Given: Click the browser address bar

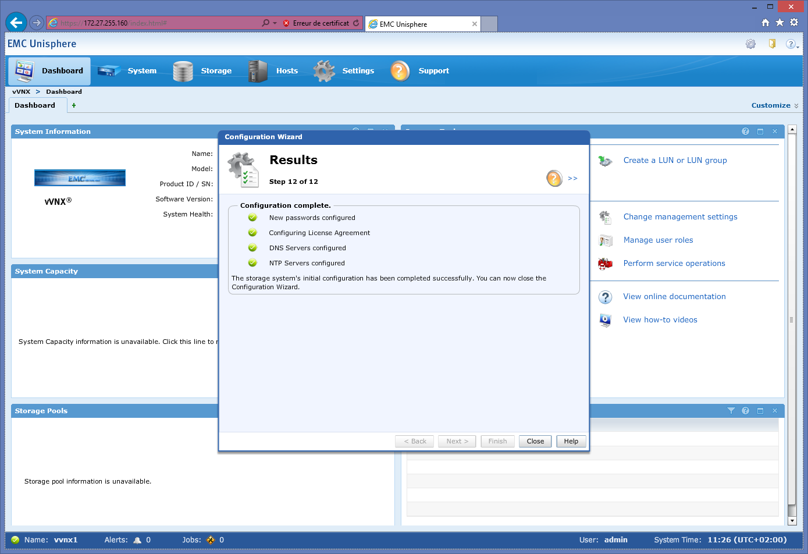Looking at the screenshot, I should (x=157, y=23).
